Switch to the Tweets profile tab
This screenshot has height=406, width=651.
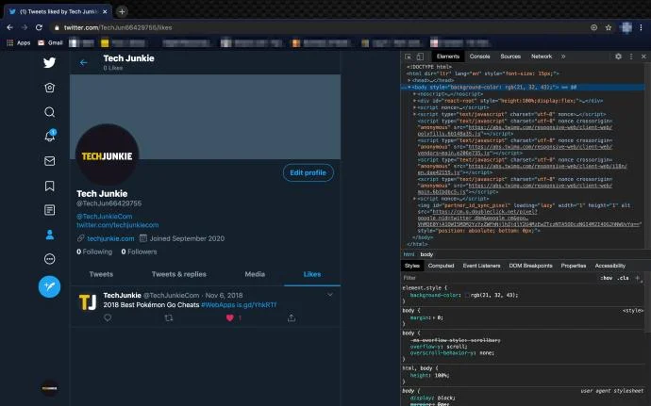click(101, 274)
